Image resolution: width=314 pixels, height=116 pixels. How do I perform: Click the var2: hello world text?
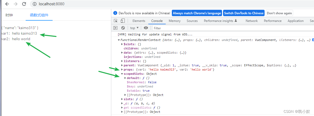point(16,39)
